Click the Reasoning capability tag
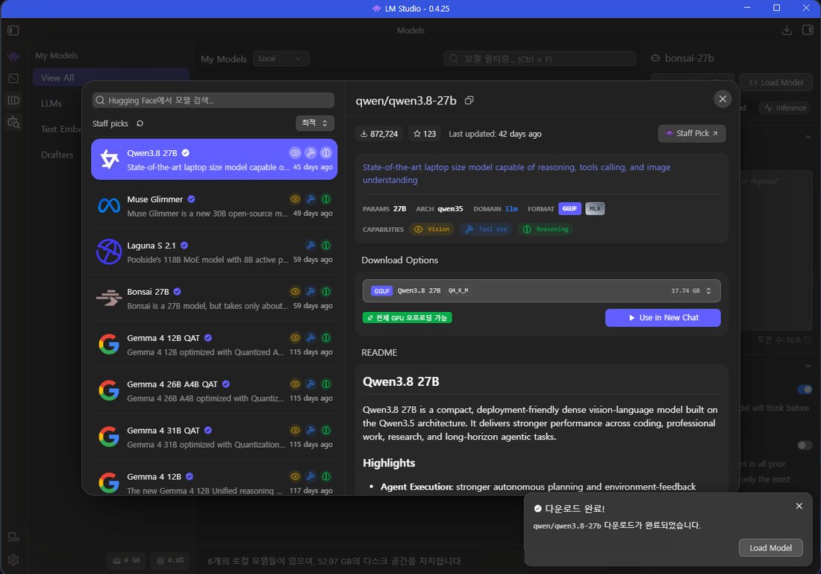821x574 pixels. click(545, 229)
